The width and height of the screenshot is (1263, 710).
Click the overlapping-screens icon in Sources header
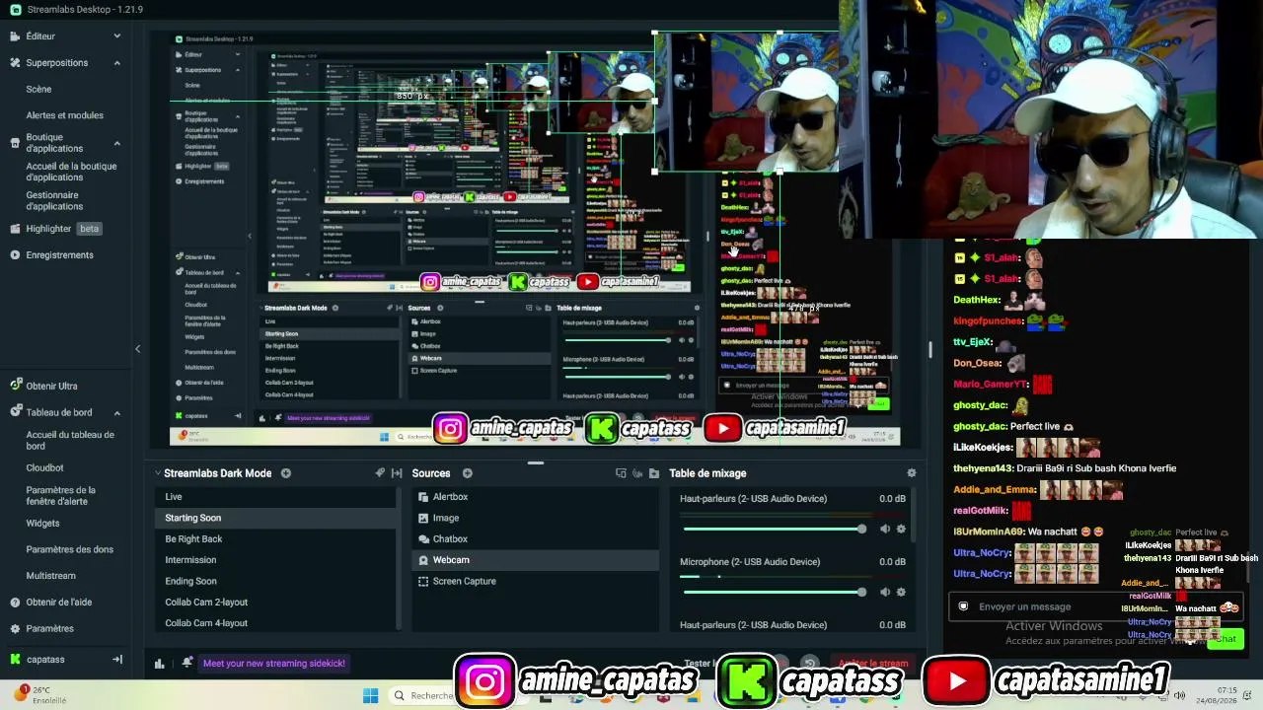[x=621, y=473]
